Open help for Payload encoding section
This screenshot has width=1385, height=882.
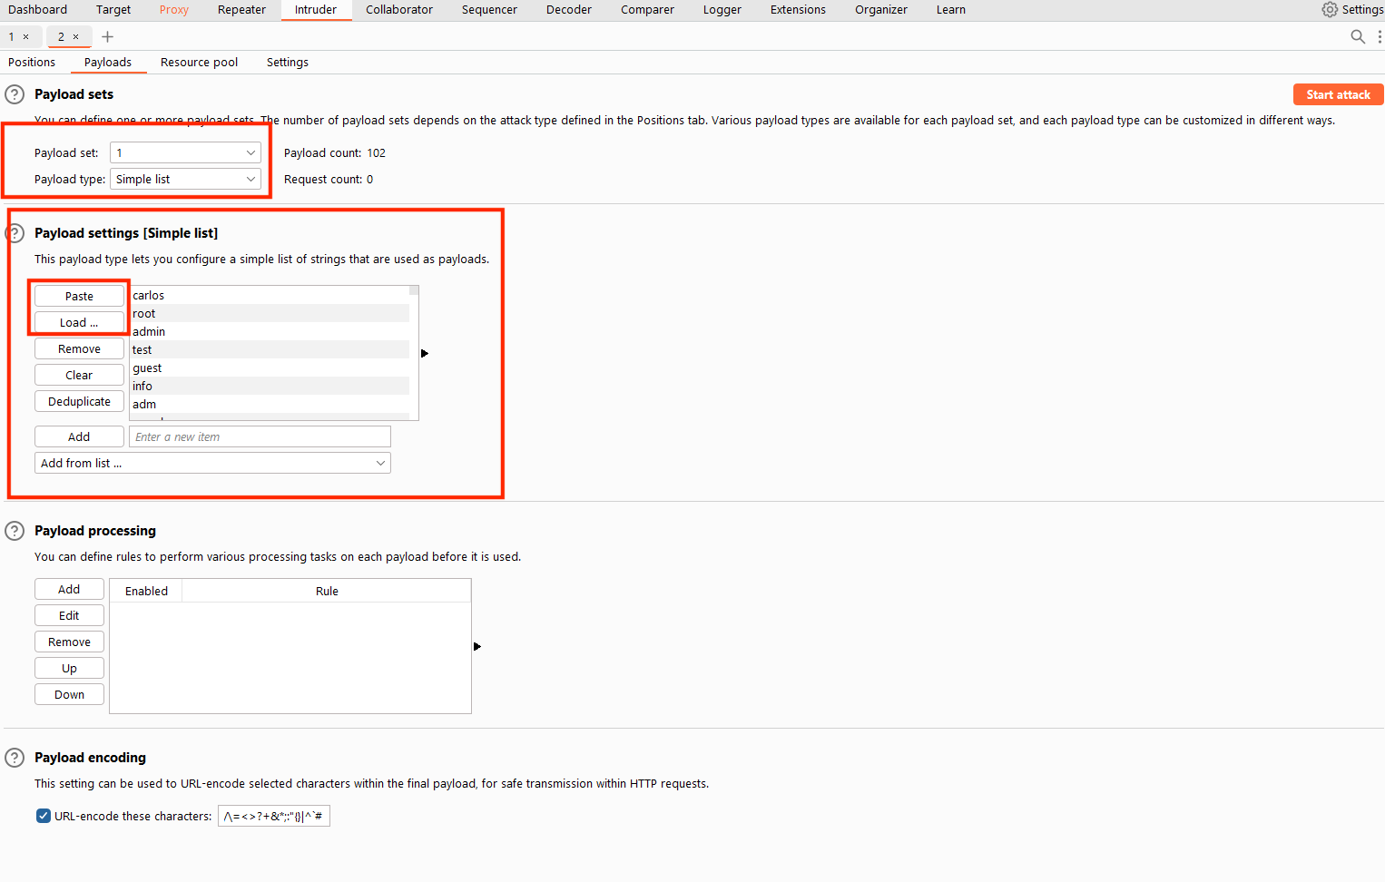coord(14,757)
